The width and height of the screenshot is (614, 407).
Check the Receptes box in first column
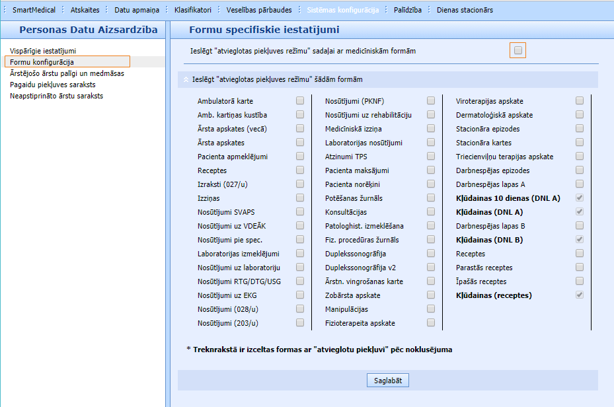[300, 170]
